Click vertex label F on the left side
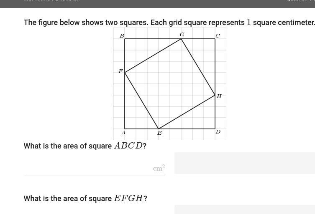This screenshot has height=214, width=315. 120,71
